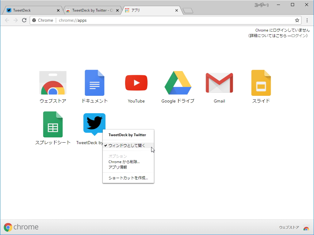314x235 pixels.
Task: Click the bookmark star in the address bar
Action: click(x=297, y=20)
